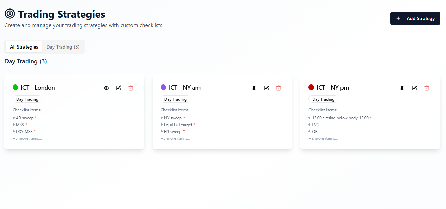Remove the ICT - NY pm strategy
The width and height of the screenshot is (446, 209).
(x=427, y=88)
